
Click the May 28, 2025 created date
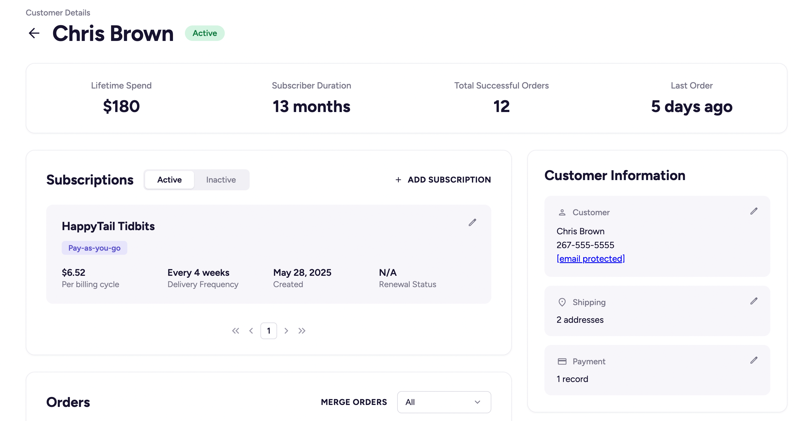[x=302, y=272]
